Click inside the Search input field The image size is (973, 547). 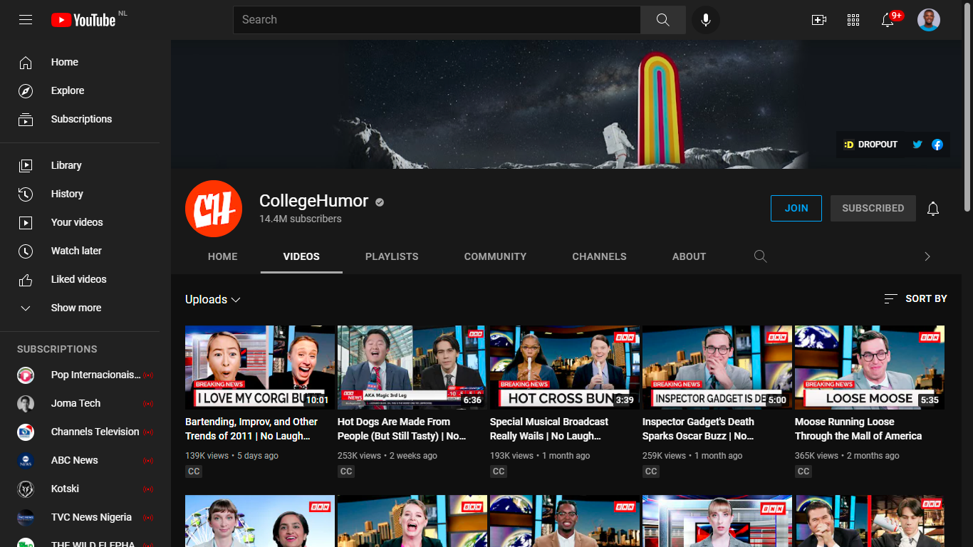pos(437,20)
